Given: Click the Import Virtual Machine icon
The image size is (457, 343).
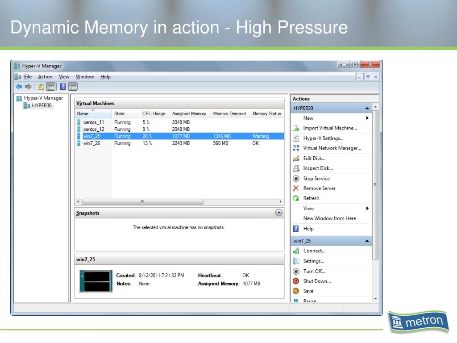Looking at the screenshot, I should tap(296, 128).
